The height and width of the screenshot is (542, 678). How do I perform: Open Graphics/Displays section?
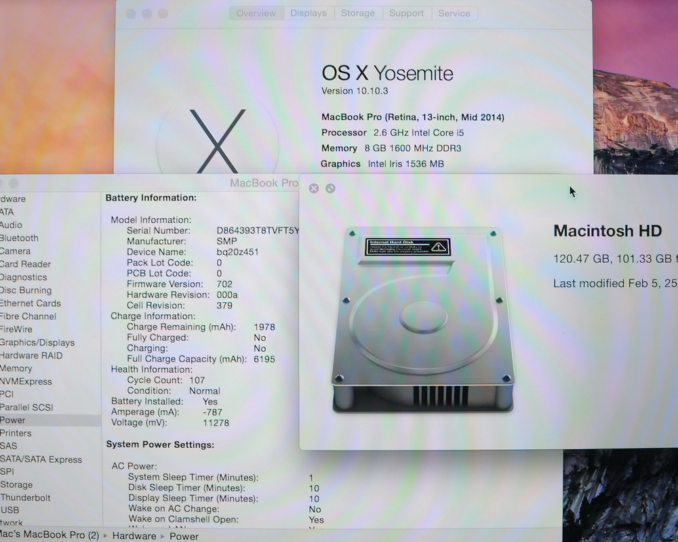pos(37,342)
